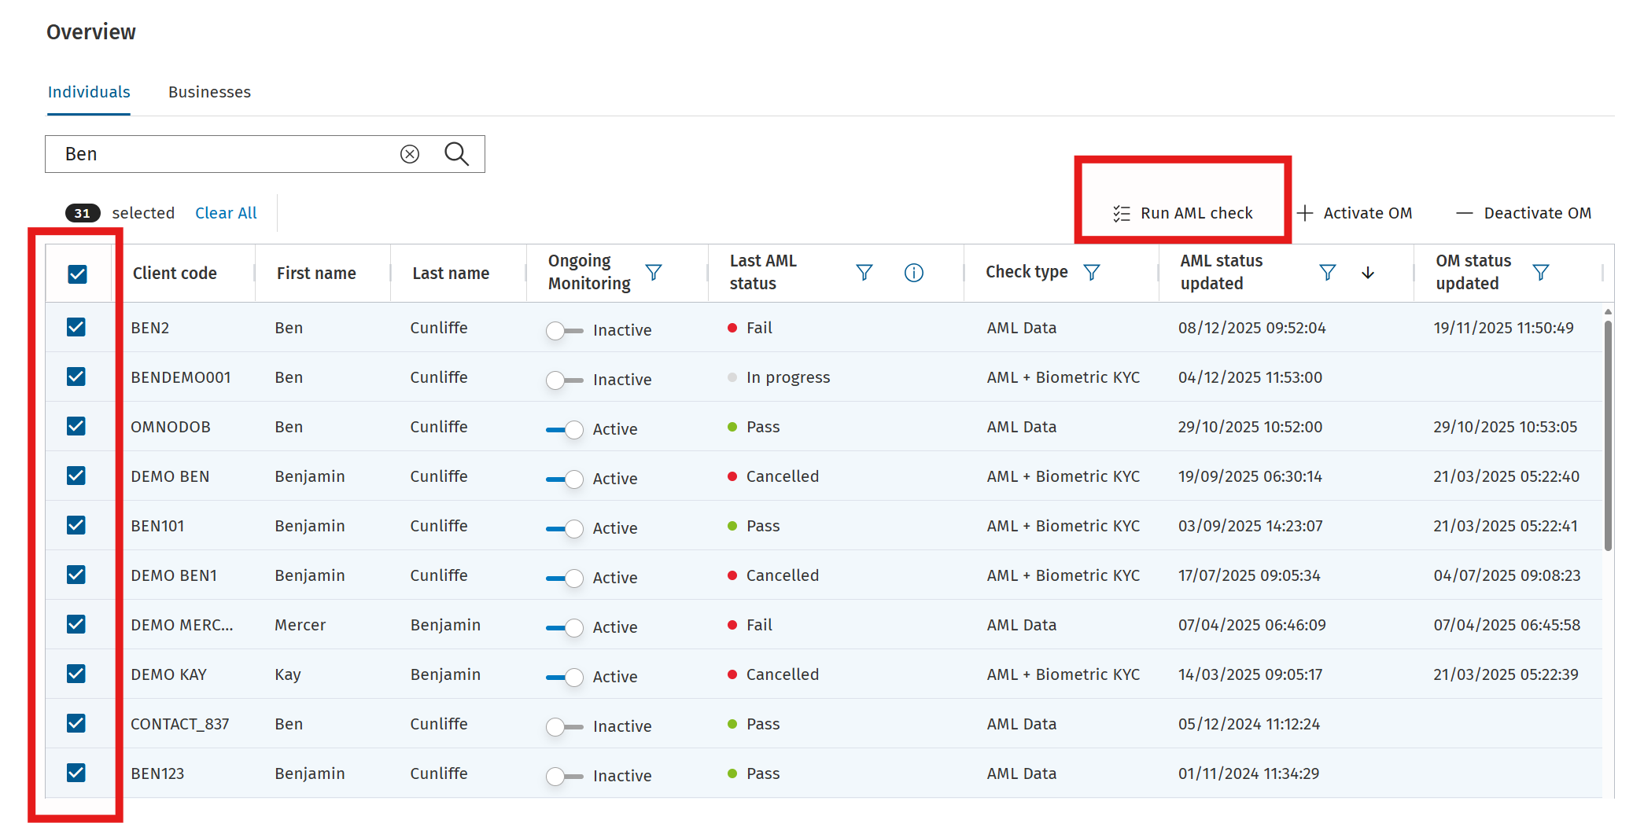Open the Check type filter icon
Screen dimensions: 1633x823
[1092, 272]
